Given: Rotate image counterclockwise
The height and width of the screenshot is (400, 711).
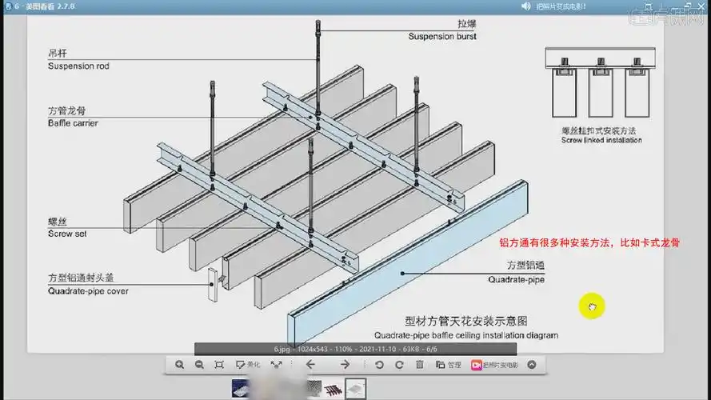Looking at the screenshot, I should [380, 365].
